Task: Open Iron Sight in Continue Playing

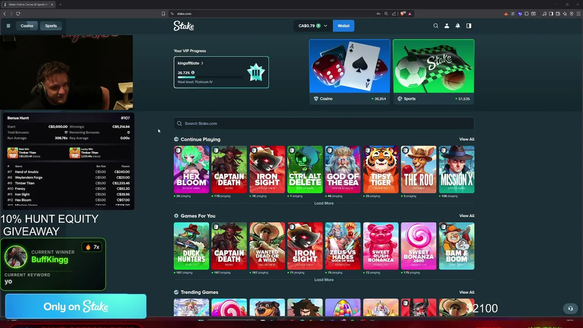Action: 267,169
